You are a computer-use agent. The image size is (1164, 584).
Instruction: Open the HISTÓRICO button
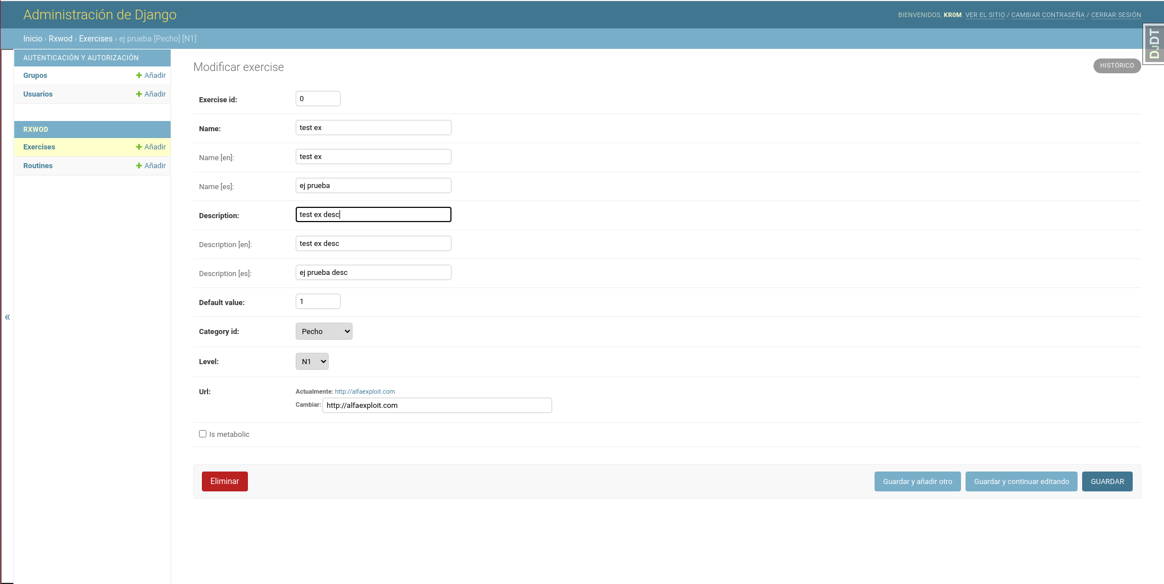pyautogui.click(x=1116, y=66)
